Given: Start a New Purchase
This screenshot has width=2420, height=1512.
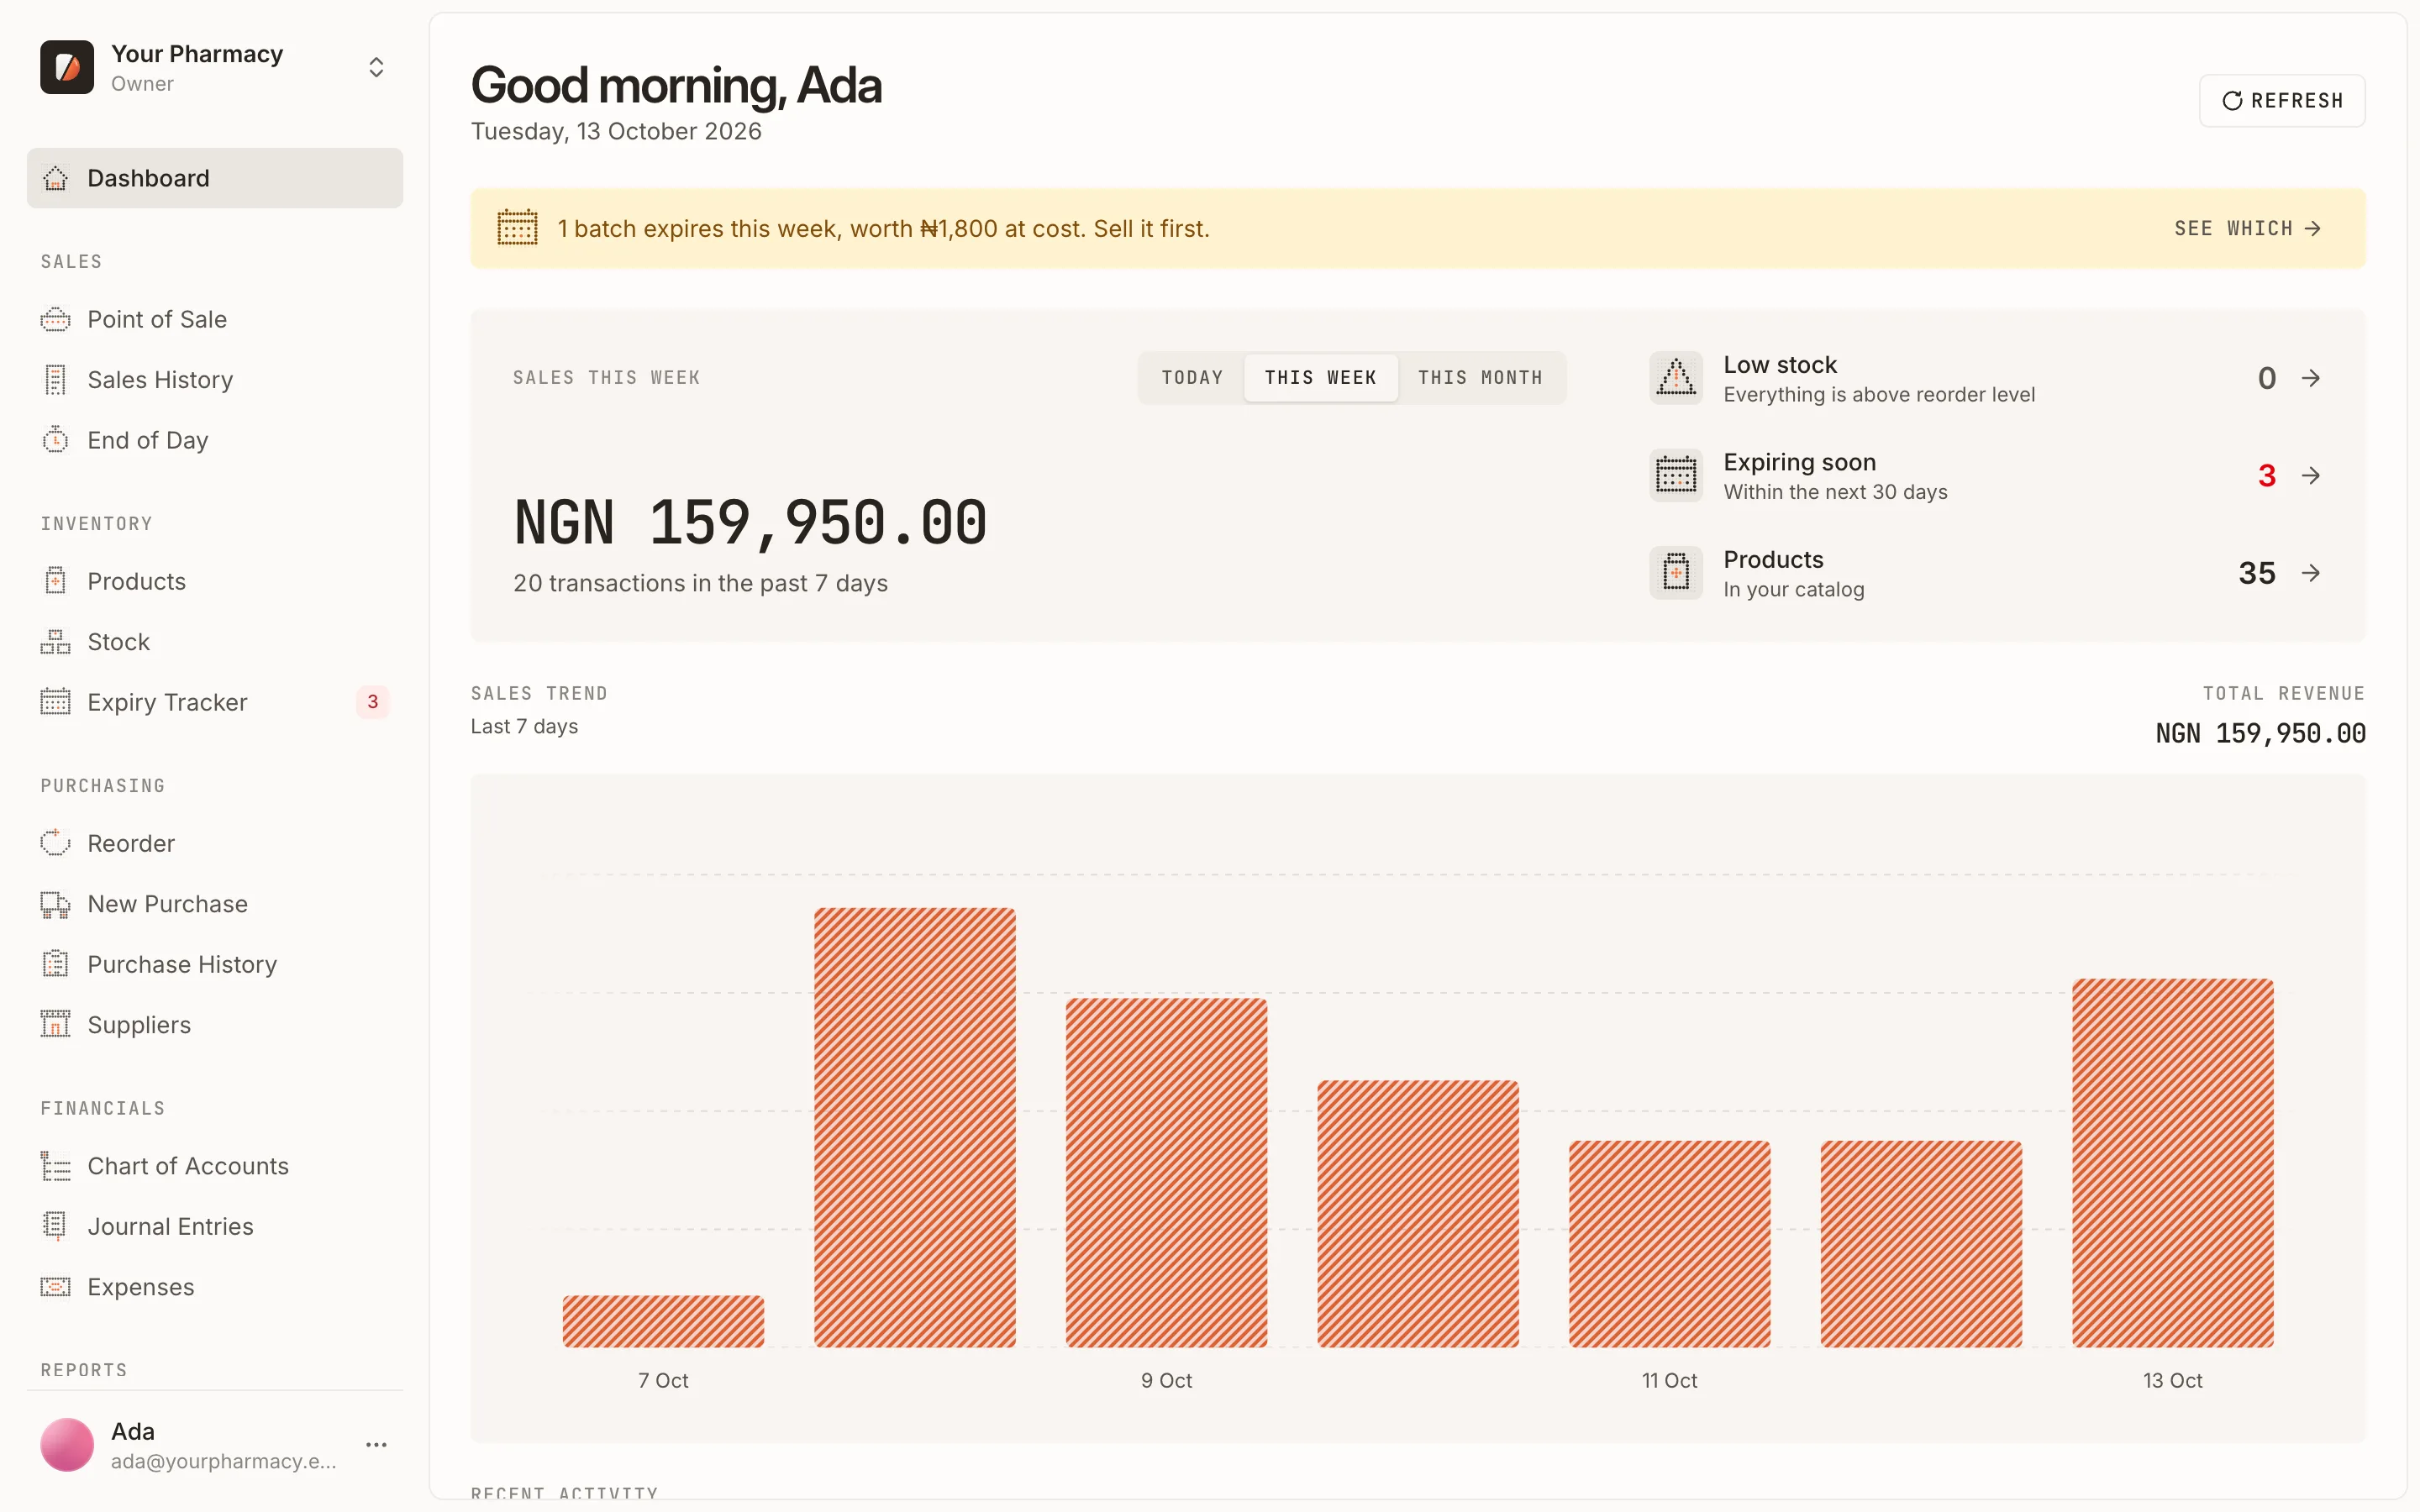Looking at the screenshot, I should 215,904.
